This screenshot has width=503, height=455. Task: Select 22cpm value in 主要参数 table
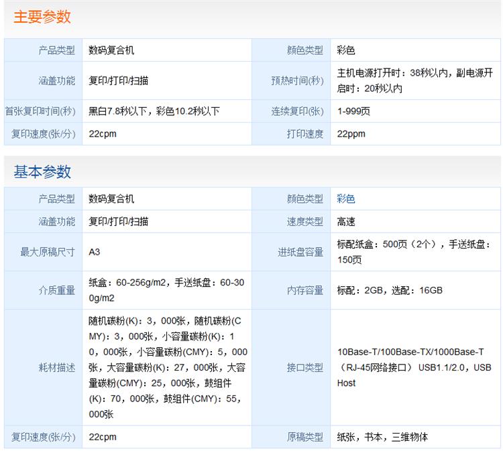coord(103,134)
